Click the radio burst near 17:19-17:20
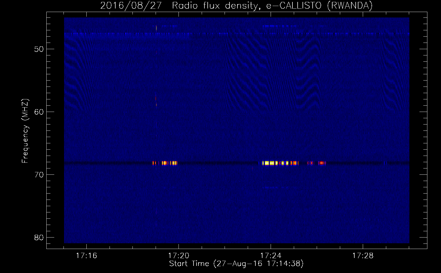441x273 pixels. click(165, 163)
